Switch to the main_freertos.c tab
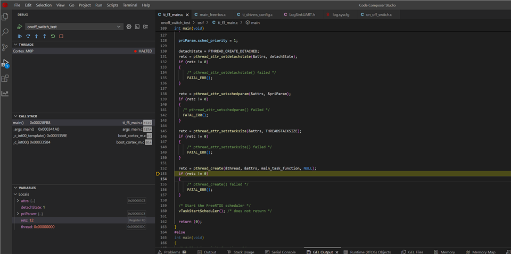 pyautogui.click(x=212, y=14)
